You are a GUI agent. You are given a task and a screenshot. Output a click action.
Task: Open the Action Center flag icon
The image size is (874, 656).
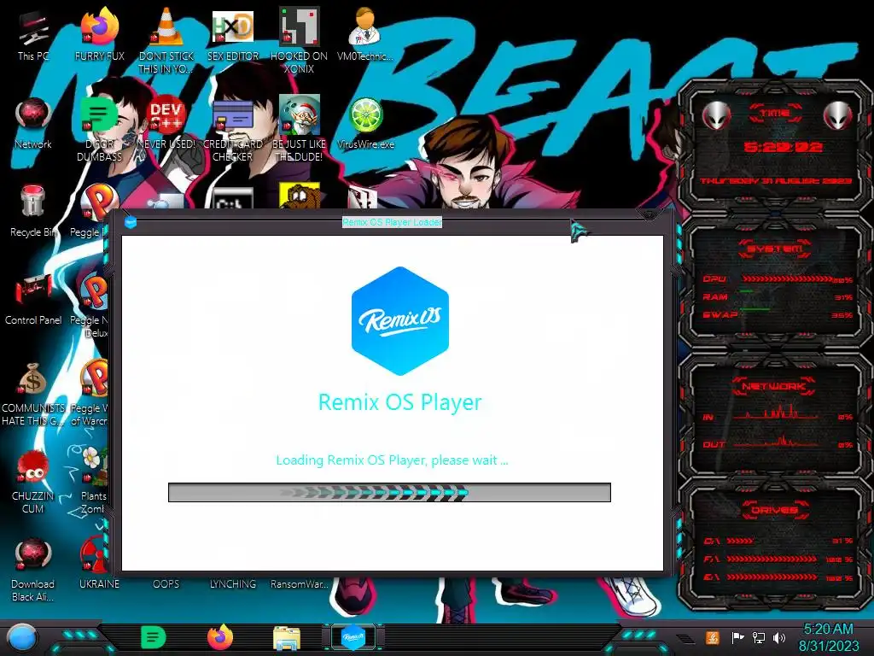[x=737, y=637]
